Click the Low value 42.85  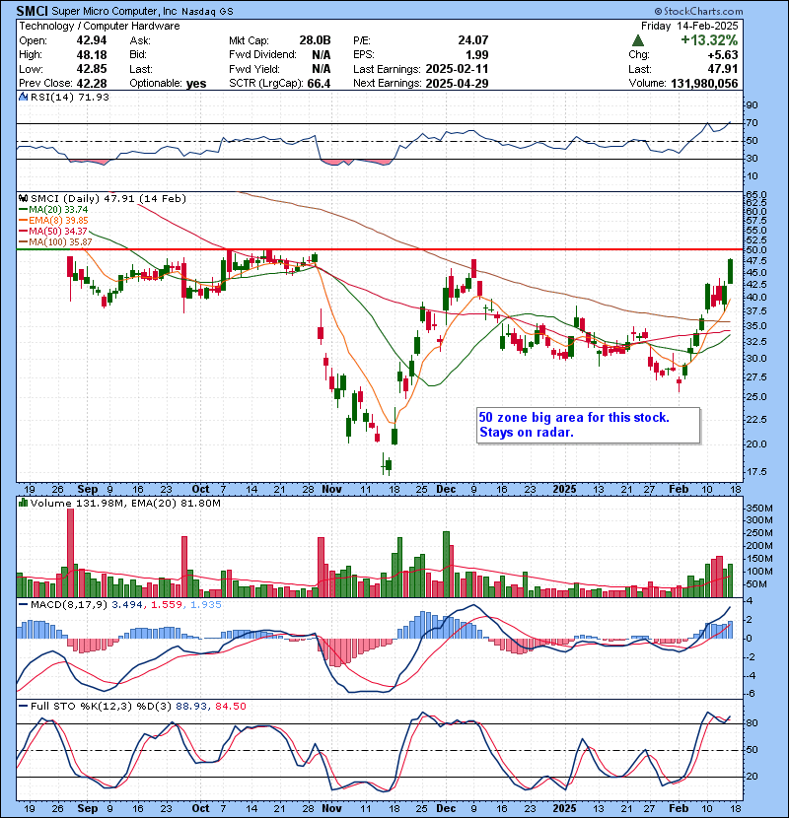click(x=92, y=69)
